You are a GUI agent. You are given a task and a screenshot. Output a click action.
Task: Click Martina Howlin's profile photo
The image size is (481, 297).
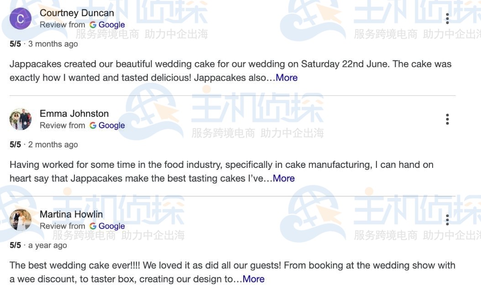pos(21,220)
